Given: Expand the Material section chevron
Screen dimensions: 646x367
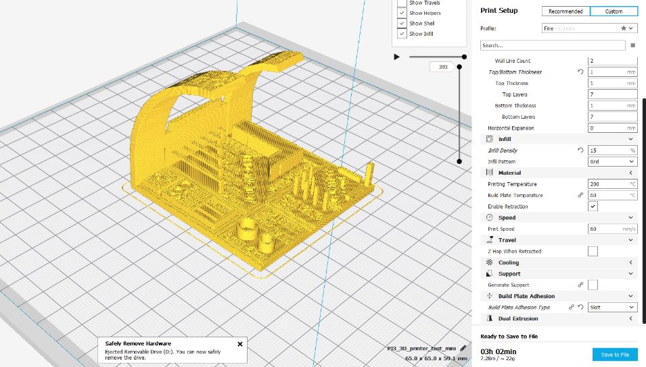Looking at the screenshot, I should [630, 173].
